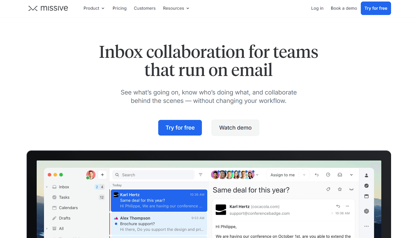Image resolution: width=416 pixels, height=238 pixels.
Task: Open the more actions chevron after the tray icon
Action: coord(351,175)
